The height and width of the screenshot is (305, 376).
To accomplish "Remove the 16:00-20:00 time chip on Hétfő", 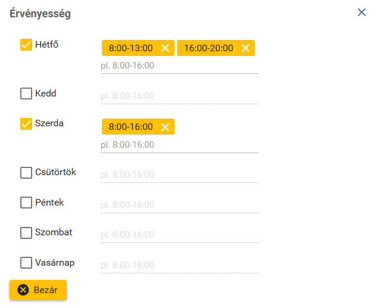I will coord(246,48).
